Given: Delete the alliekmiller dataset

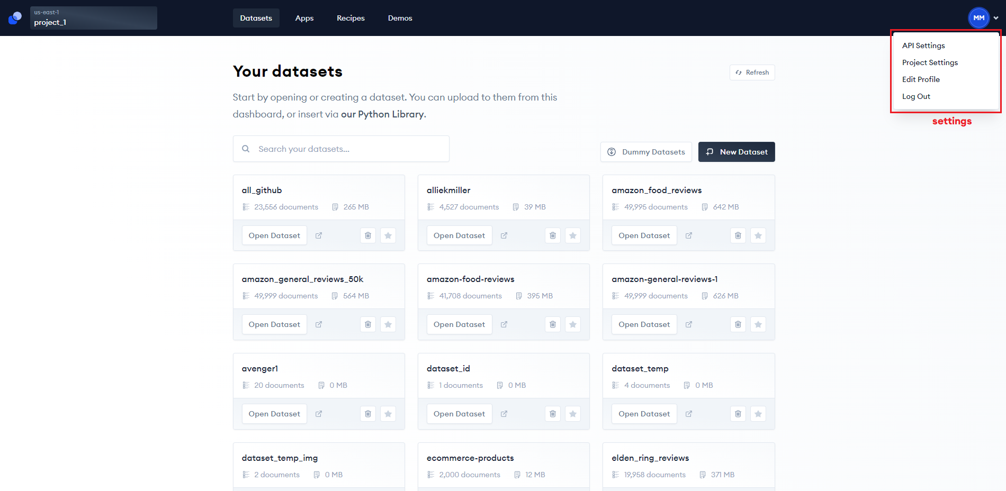Looking at the screenshot, I should pyautogui.click(x=553, y=235).
